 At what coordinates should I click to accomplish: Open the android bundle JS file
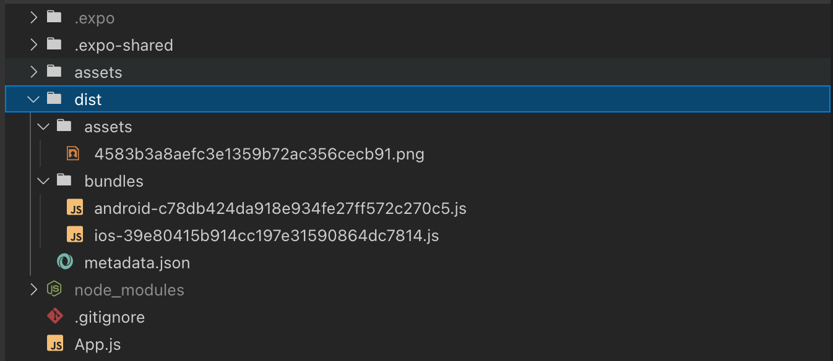pyautogui.click(x=280, y=208)
